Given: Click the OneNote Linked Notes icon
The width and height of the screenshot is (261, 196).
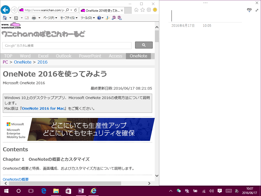Looking at the screenshot, I should (x=120, y=18).
